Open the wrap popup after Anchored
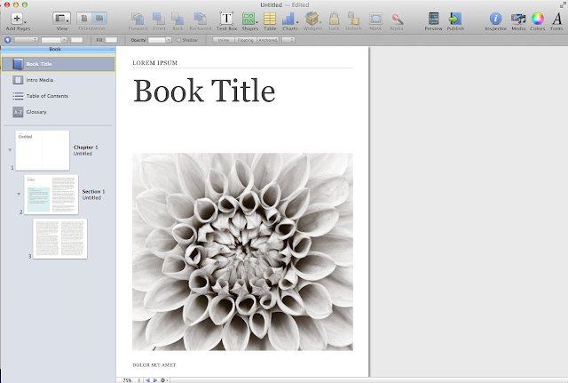The width and height of the screenshot is (568, 383). 288,40
